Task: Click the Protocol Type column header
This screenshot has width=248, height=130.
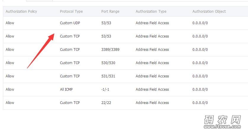Action: 71,12
